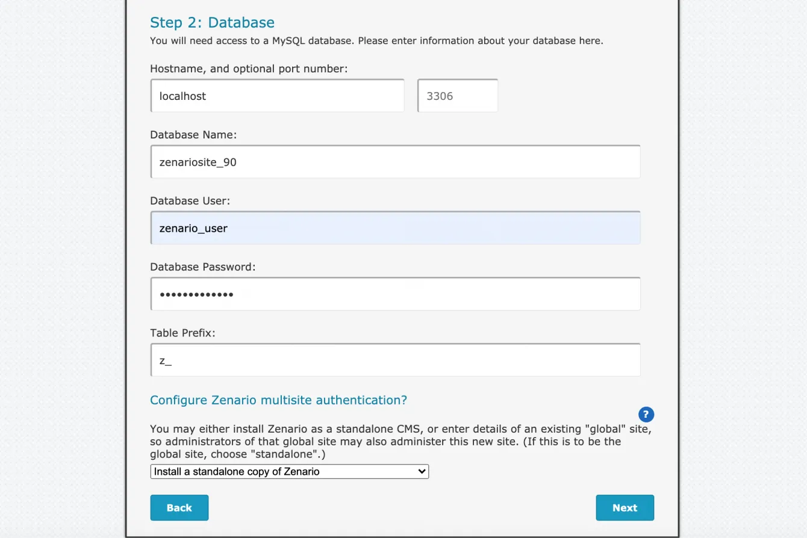Click the standalone CMS explanation paragraph
Screen dimensions: 807x538
click(x=400, y=442)
